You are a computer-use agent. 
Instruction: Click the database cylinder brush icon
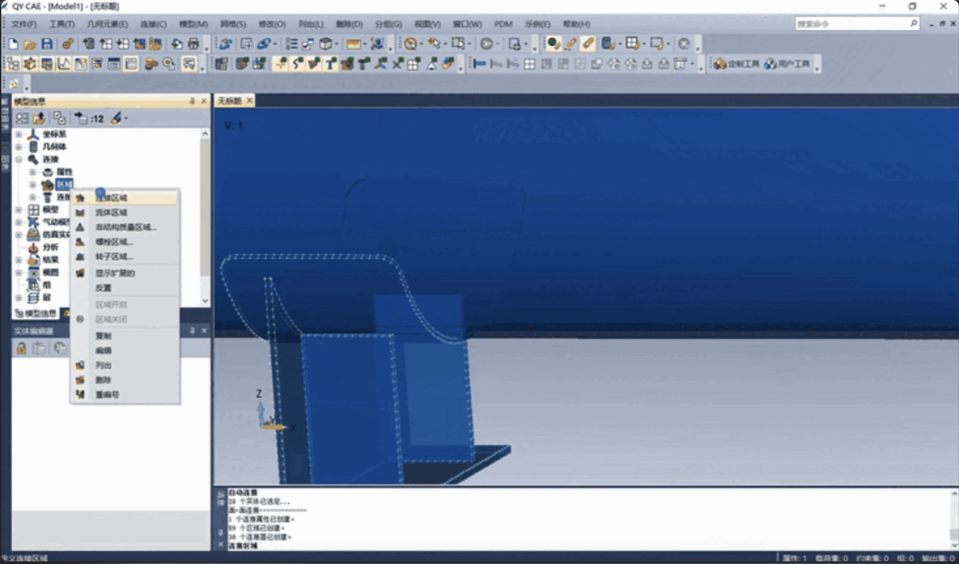coord(608,44)
